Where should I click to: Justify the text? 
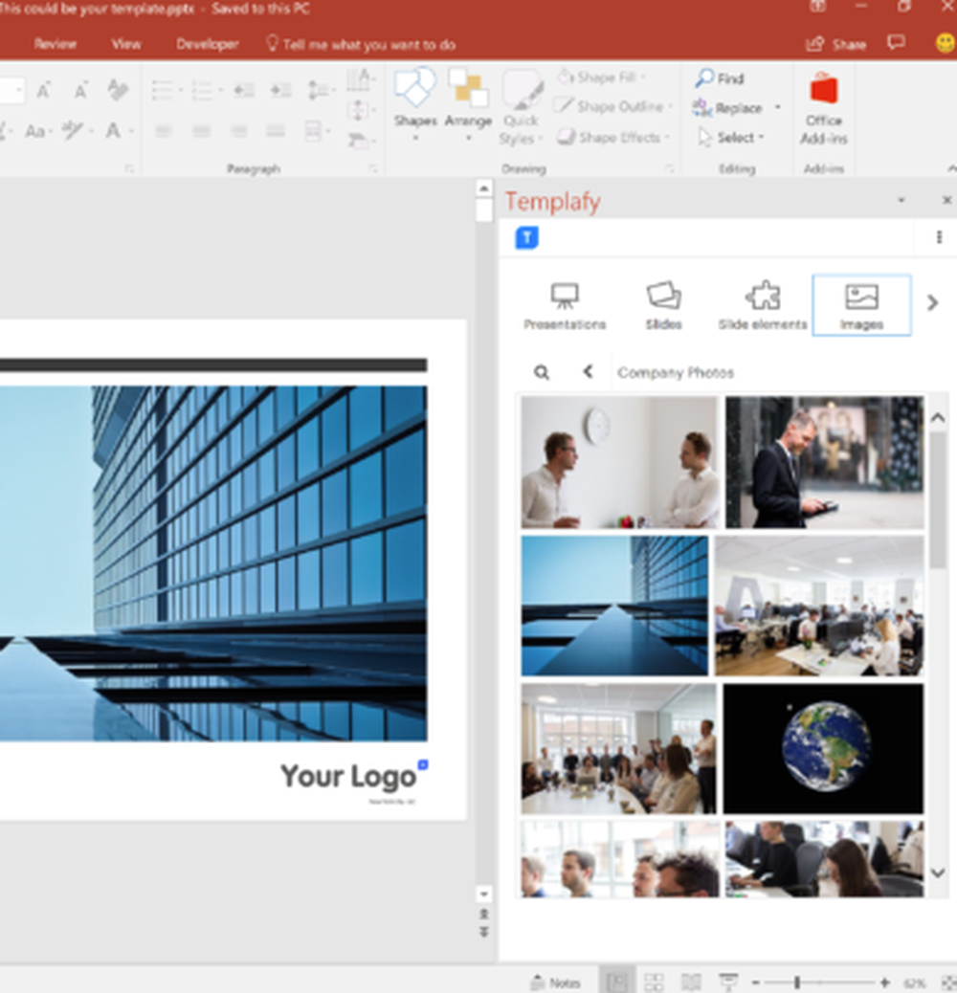point(276,131)
